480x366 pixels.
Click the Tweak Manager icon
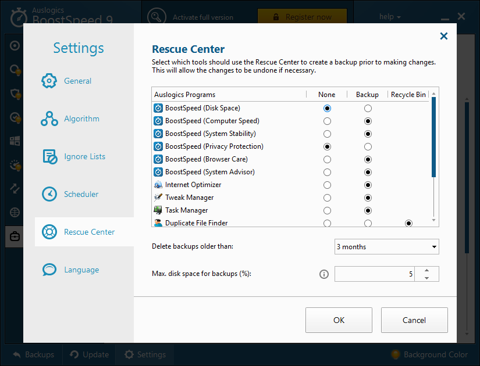(x=158, y=198)
